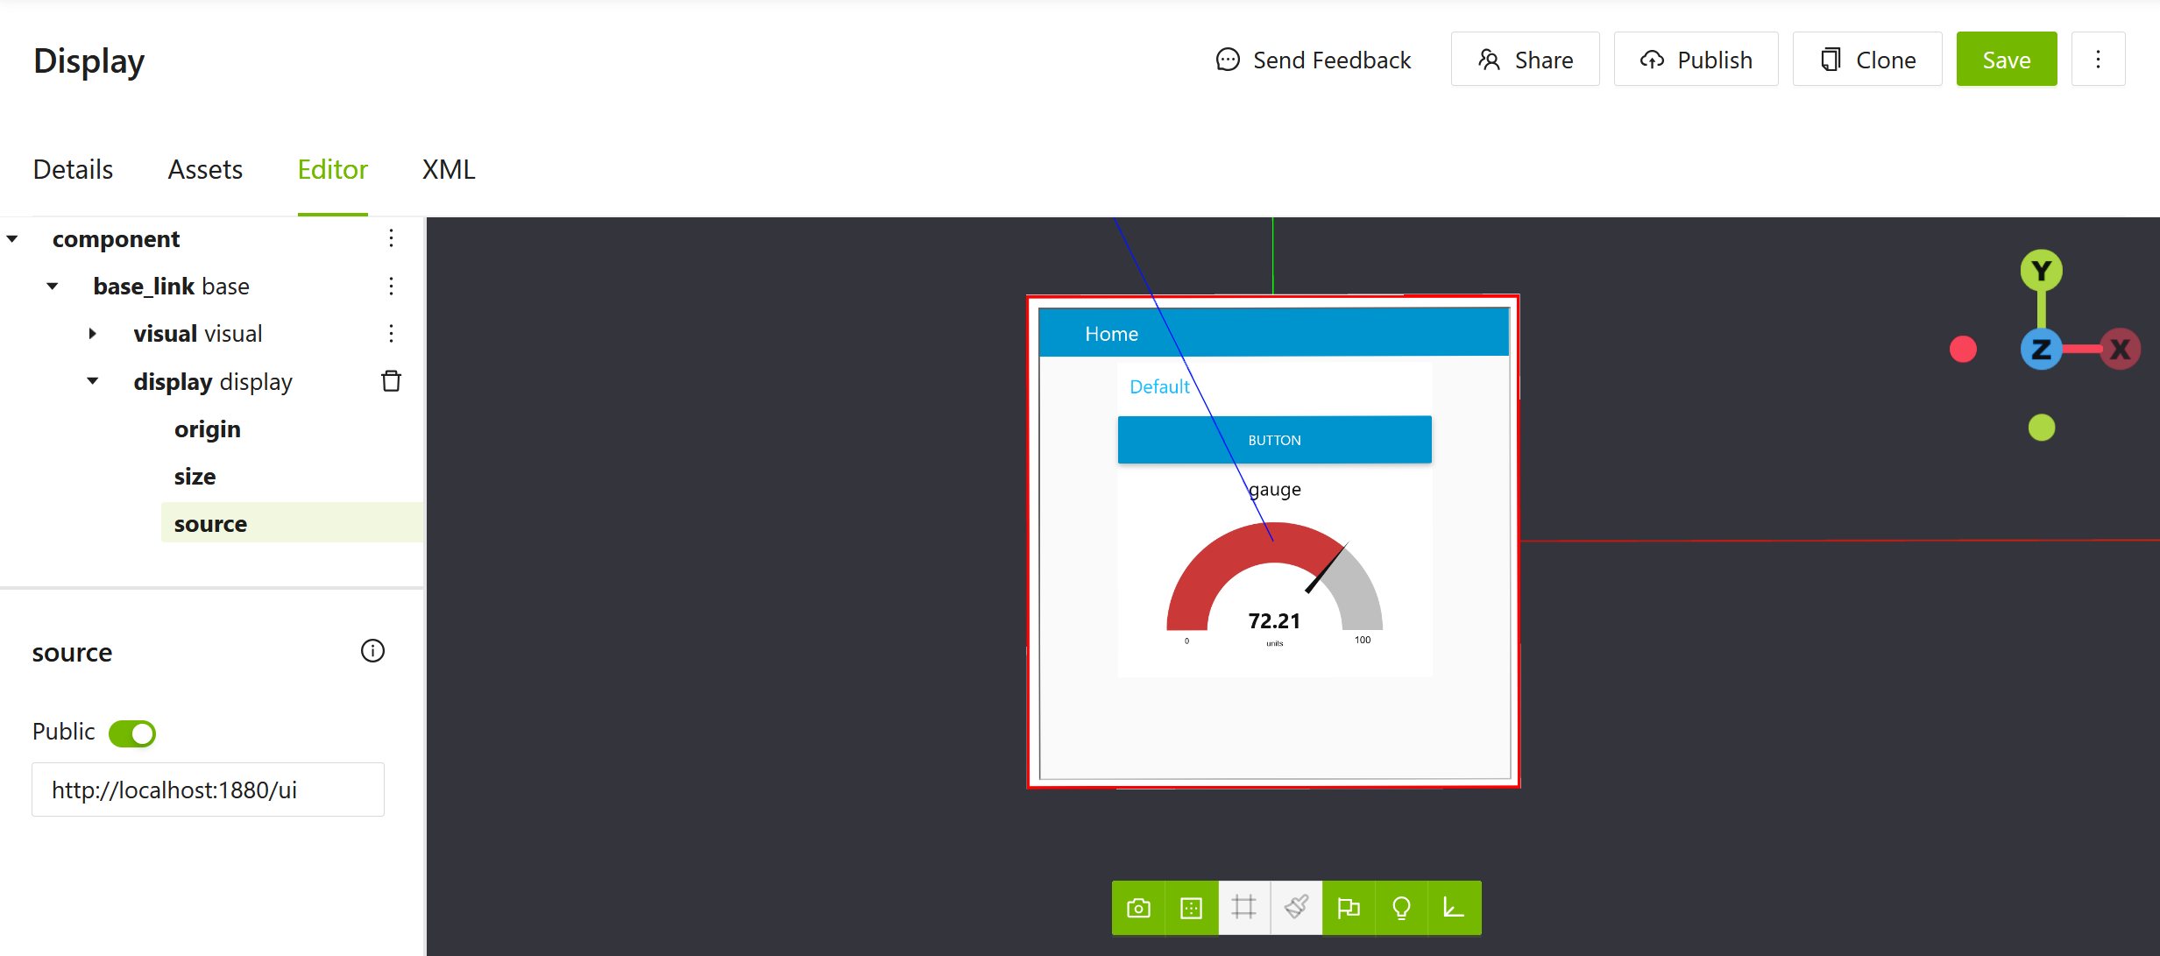Click the lightbulb lighting icon
The image size is (2160, 956).
(x=1401, y=908)
